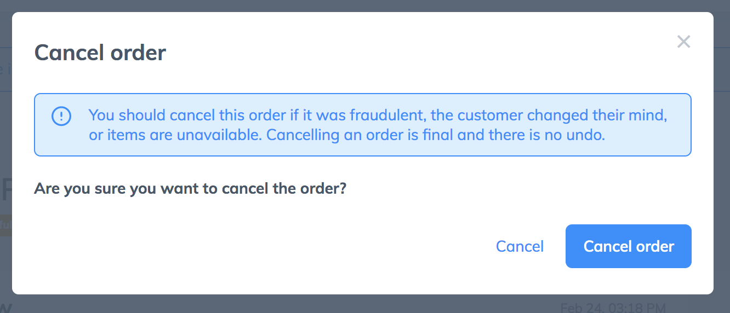Click the orange status badge behind the dialog

[5, 224]
